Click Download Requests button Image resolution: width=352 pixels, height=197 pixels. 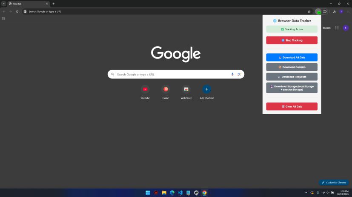pyautogui.click(x=292, y=77)
